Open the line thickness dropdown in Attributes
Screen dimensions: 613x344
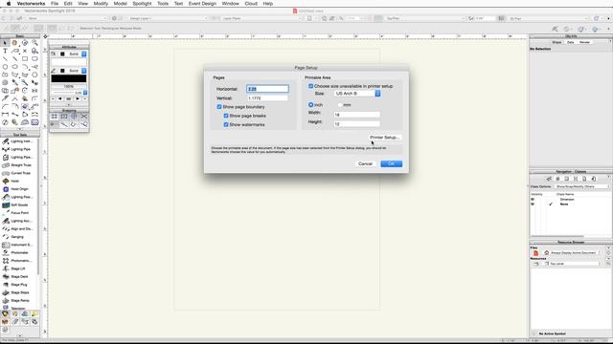[x=85, y=93]
